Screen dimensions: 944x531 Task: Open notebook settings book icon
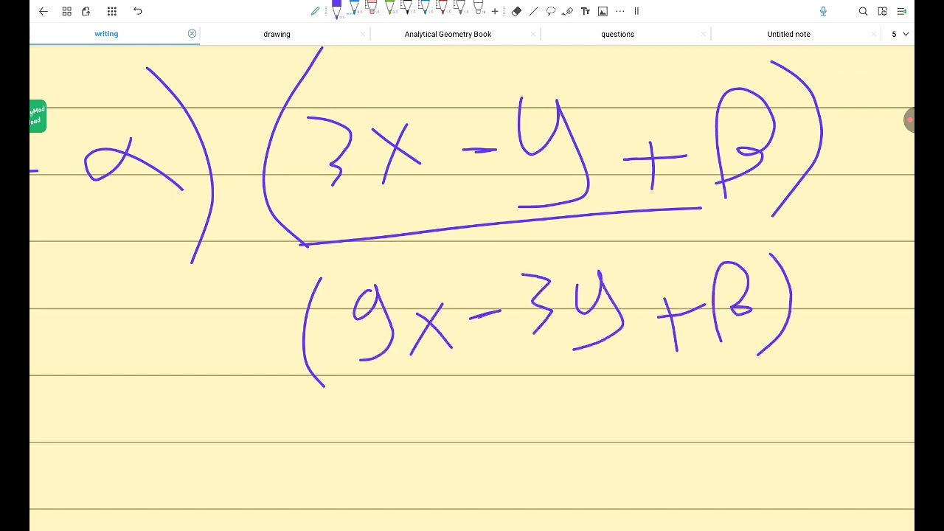882,11
